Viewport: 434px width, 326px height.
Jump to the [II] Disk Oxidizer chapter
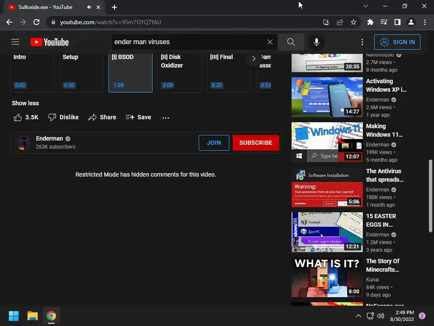[x=180, y=73]
